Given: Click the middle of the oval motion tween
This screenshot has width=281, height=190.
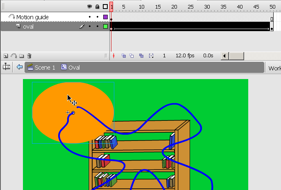Looking at the screenshot, I should coord(190,27).
